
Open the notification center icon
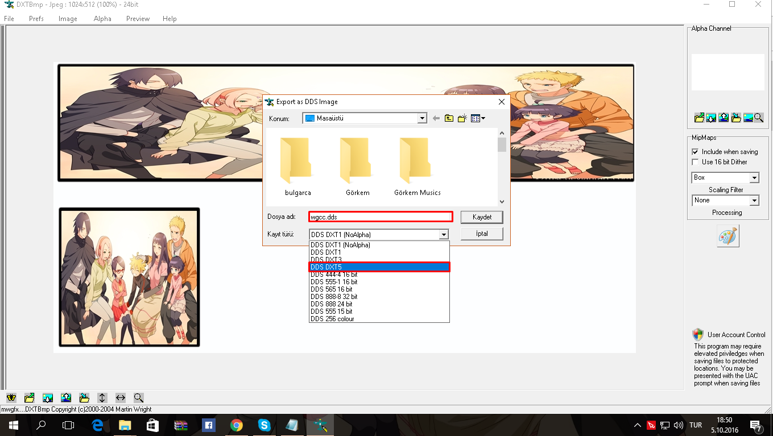tap(756, 425)
